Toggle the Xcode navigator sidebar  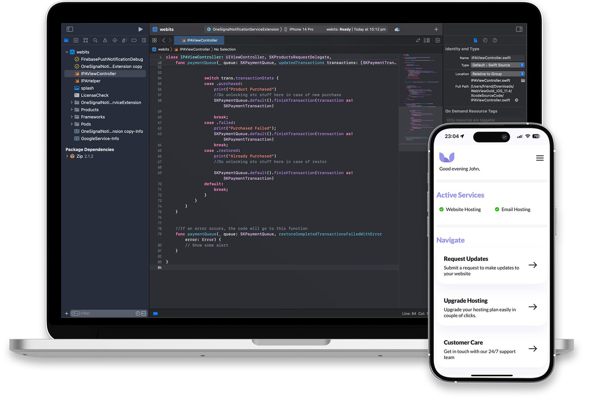pyautogui.click(x=70, y=29)
